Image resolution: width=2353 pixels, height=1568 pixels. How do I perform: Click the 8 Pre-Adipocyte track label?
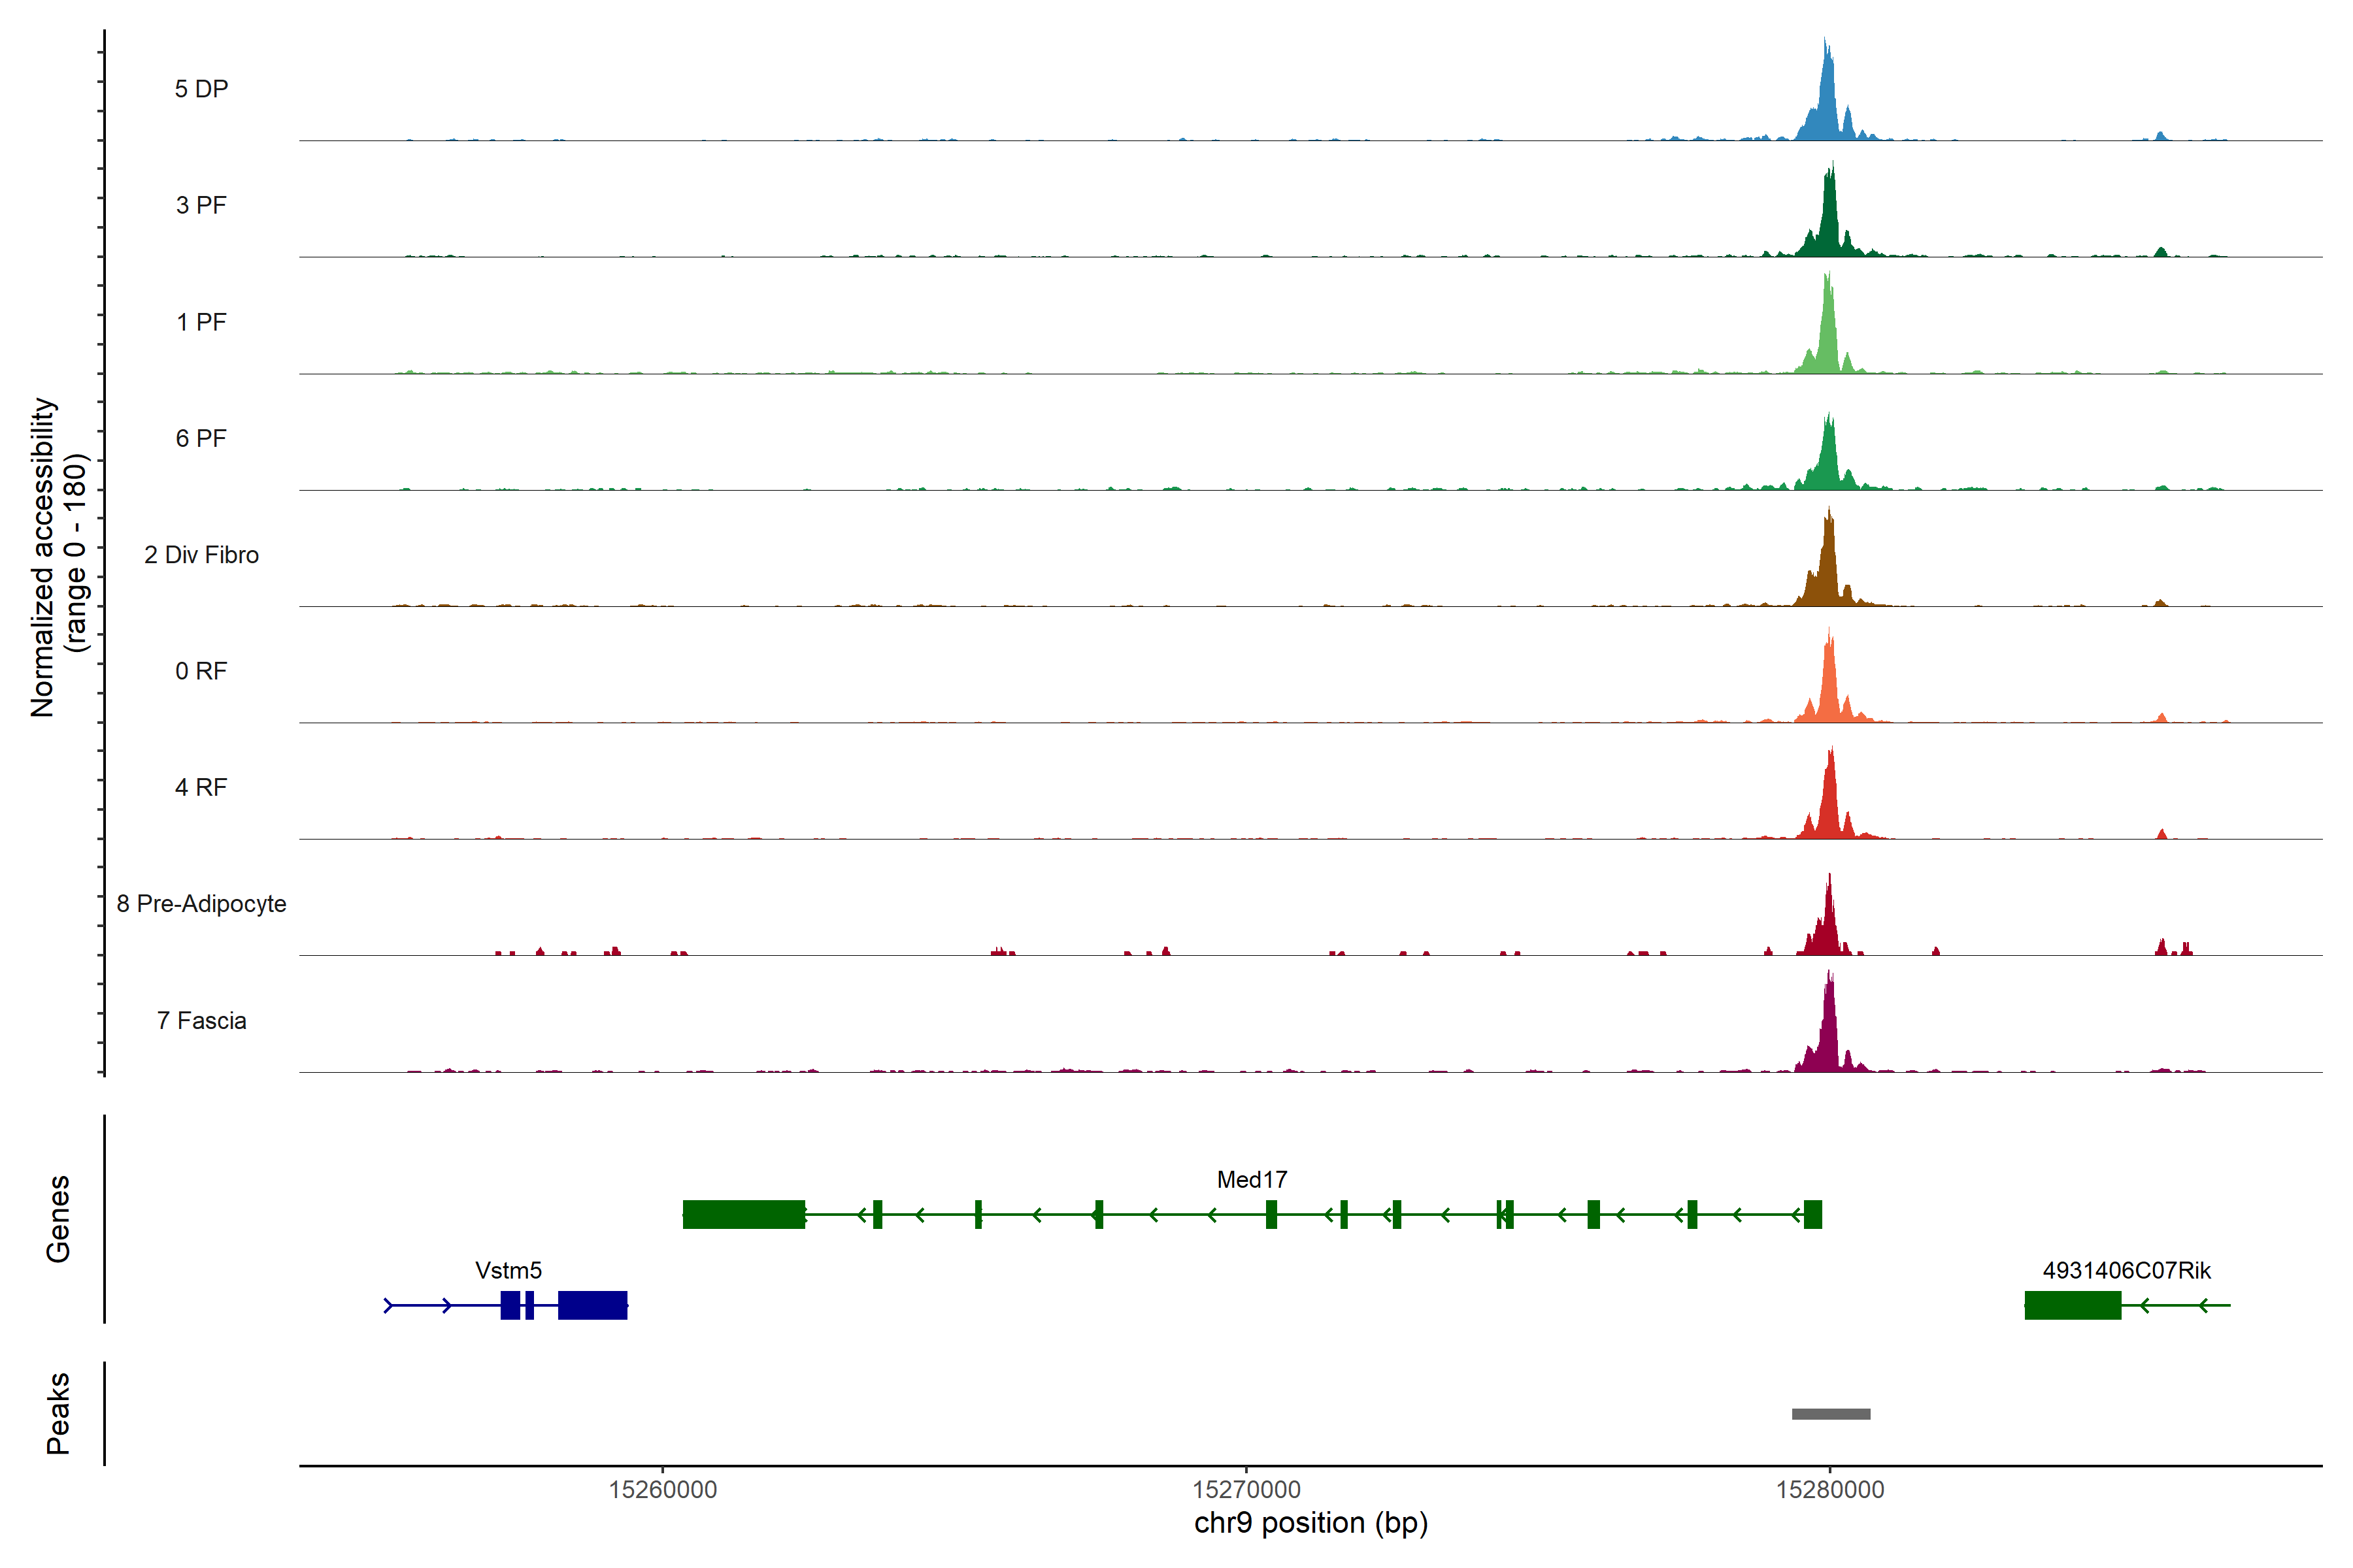click(201, 904)
